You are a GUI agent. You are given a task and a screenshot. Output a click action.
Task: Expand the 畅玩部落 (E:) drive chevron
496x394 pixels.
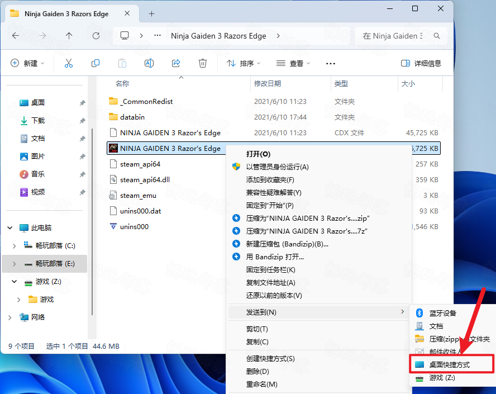coord(14,264)
